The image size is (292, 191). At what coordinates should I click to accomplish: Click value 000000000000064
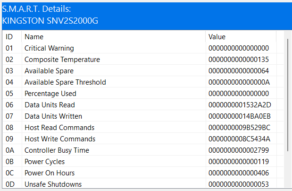[x=239, y=71]
